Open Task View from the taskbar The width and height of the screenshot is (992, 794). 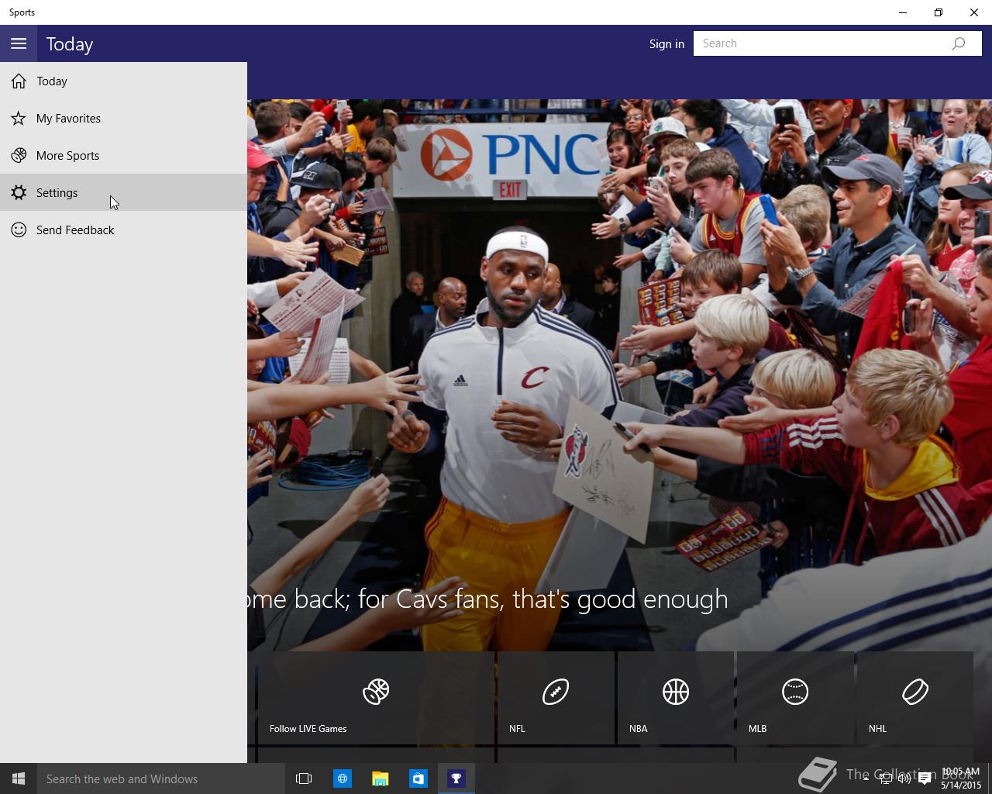click(304, 778)
